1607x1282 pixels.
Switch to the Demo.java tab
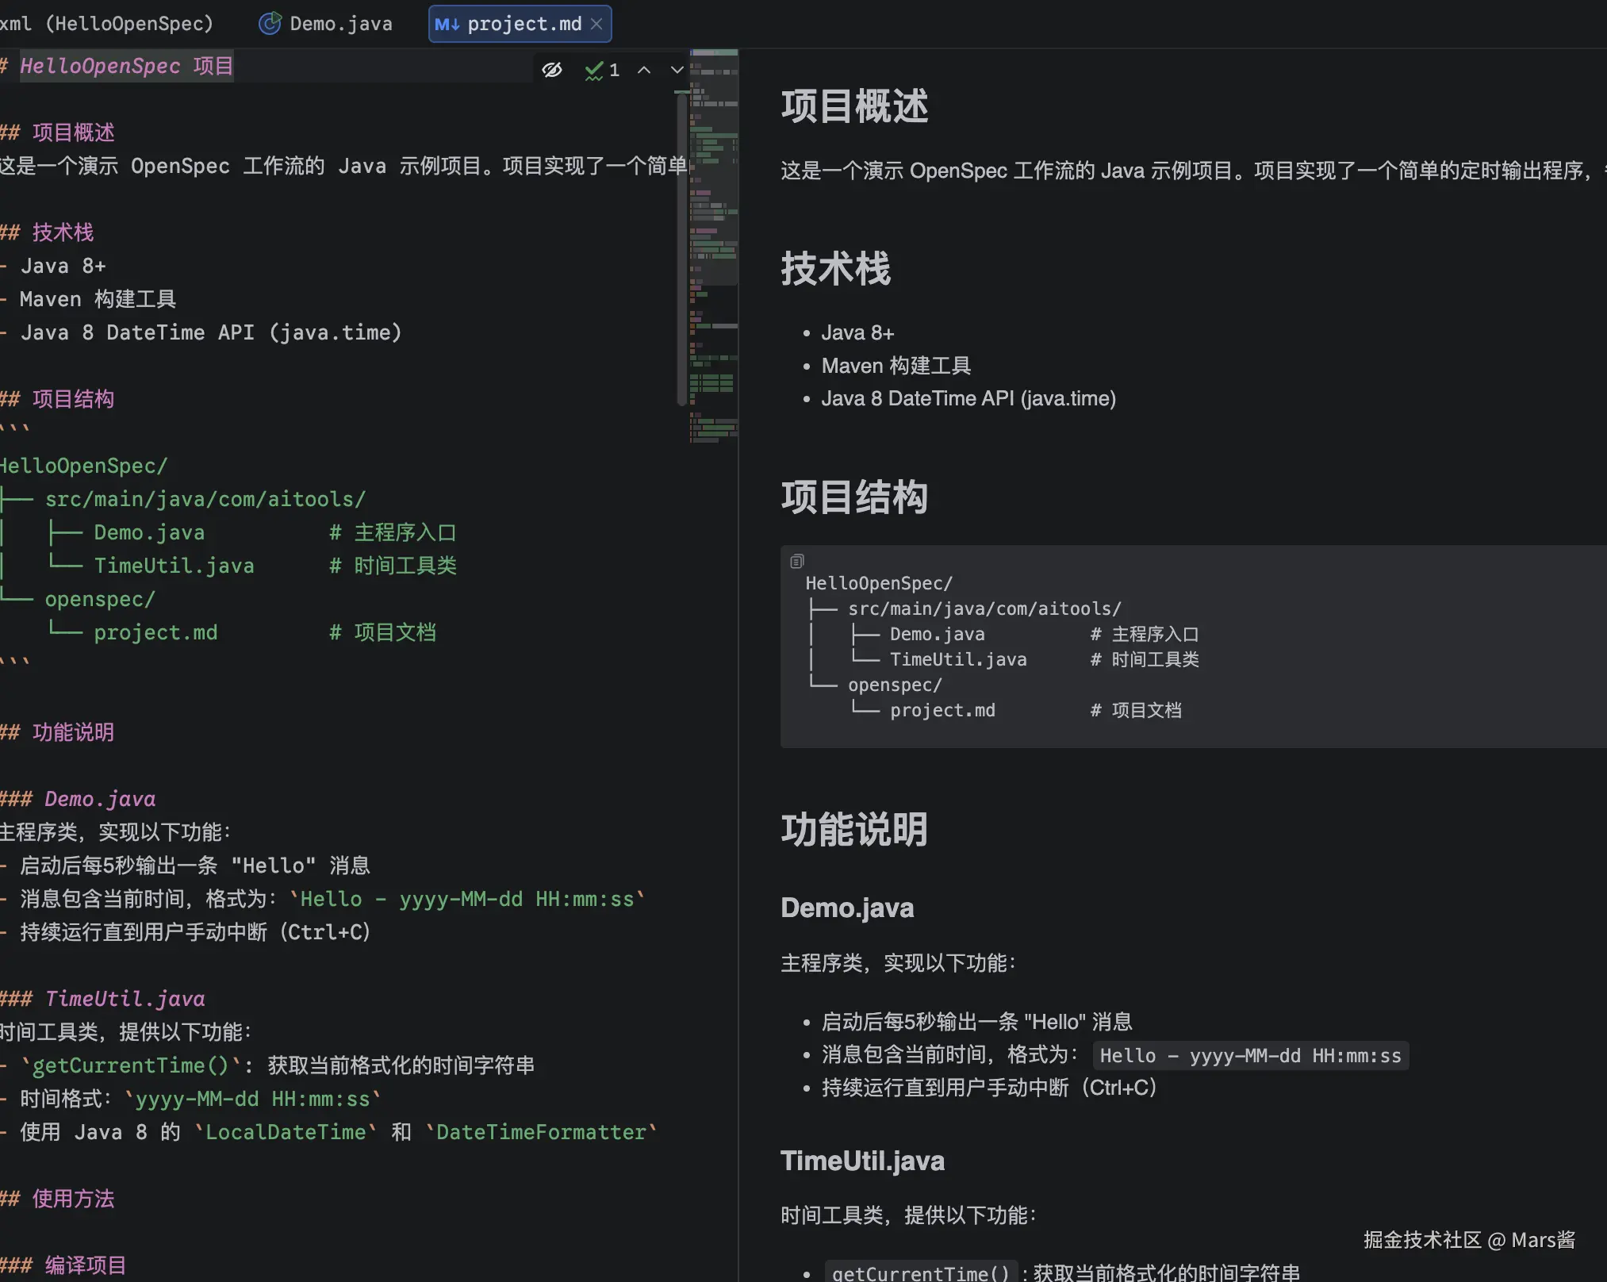point(340,24)
